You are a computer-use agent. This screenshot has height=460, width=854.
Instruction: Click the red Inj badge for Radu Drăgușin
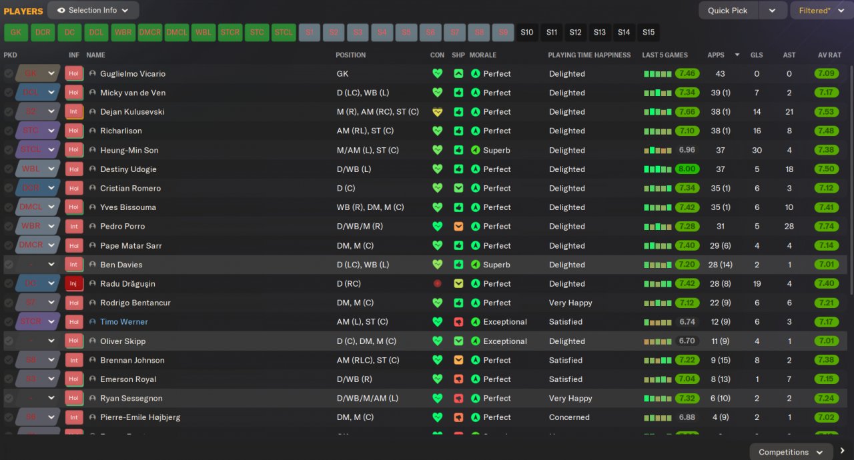[73, 284]
